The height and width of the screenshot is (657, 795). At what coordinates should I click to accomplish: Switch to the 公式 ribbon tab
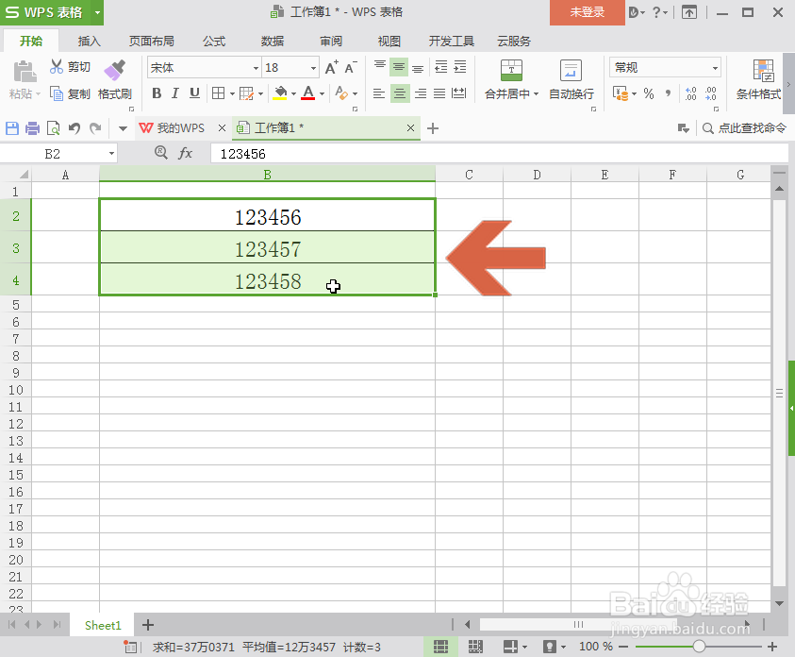pos(214,42)
